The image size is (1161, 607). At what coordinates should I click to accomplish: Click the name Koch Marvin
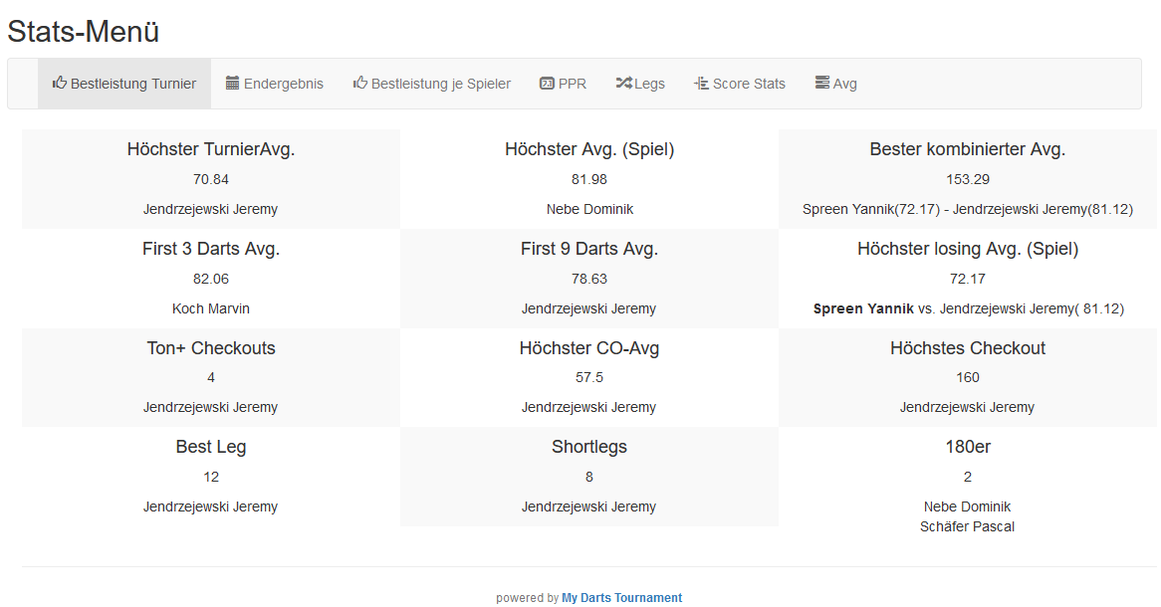tap(211, 308)
